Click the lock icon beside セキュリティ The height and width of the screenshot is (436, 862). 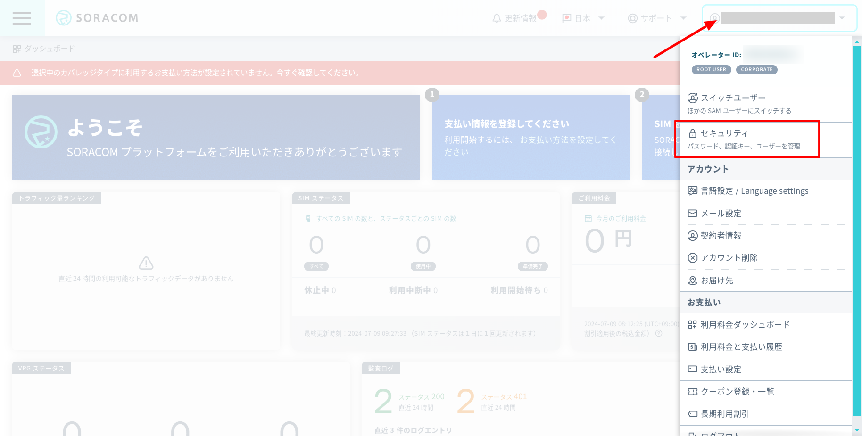693,133
